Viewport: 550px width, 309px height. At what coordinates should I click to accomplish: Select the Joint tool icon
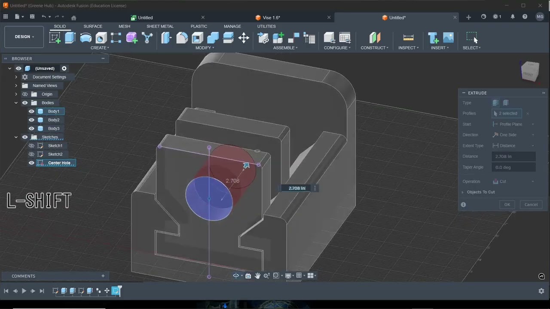(x=294, y=38)
